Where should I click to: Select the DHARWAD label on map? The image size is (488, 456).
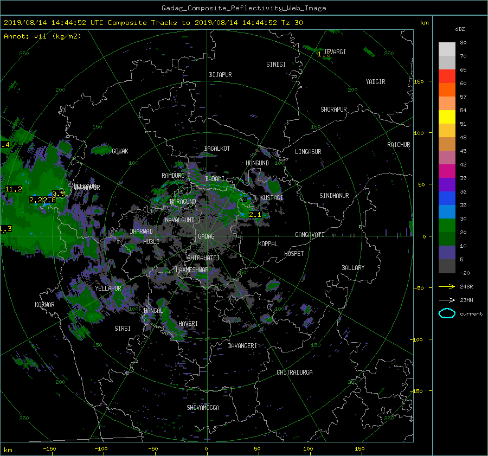pyautogui.click(x=142, y=232)
